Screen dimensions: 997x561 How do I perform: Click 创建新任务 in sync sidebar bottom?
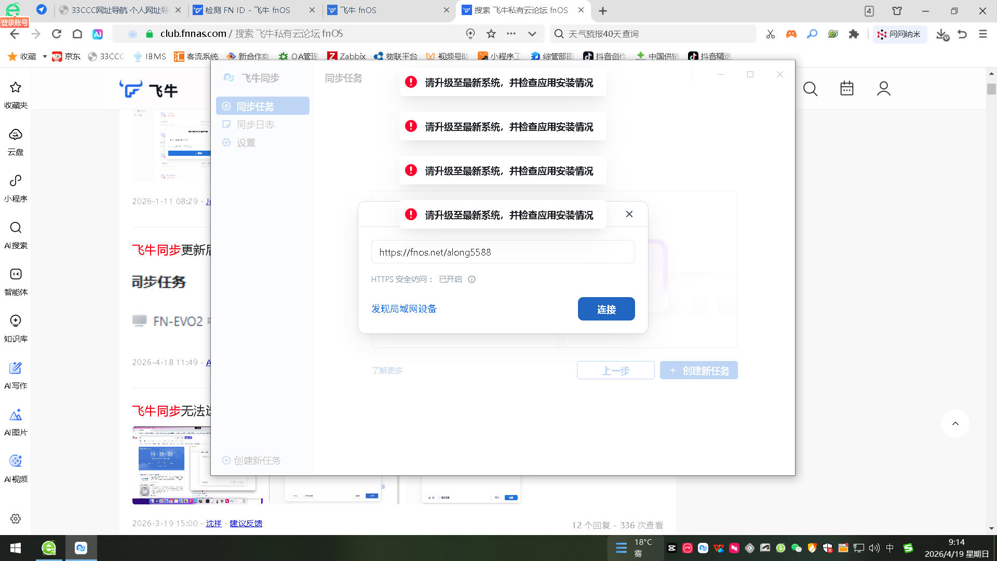pyautogui.click(x=251, y=460)
